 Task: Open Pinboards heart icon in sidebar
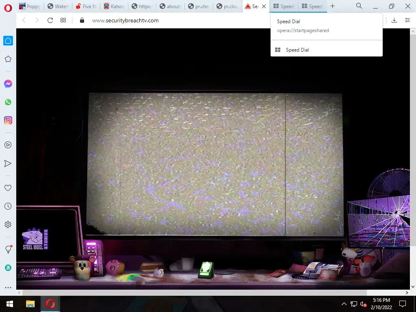(8, 188)
